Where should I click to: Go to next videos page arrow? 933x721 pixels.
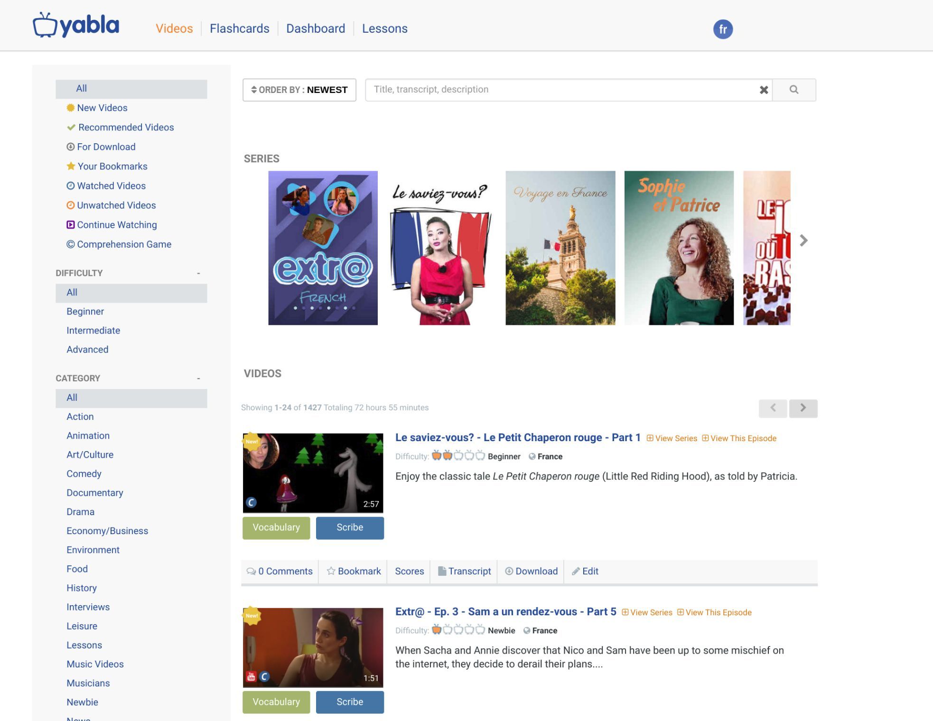point(803,408)
